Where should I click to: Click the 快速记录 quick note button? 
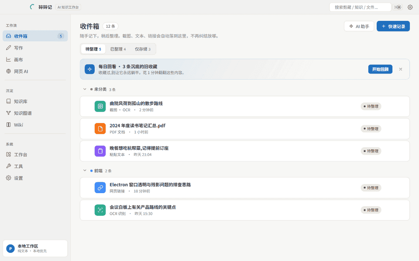point(393,26)
